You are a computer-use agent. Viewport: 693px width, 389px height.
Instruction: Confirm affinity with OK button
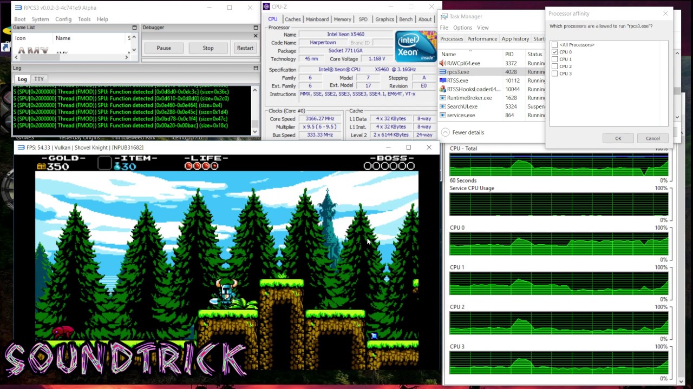(x=618, y=138)
